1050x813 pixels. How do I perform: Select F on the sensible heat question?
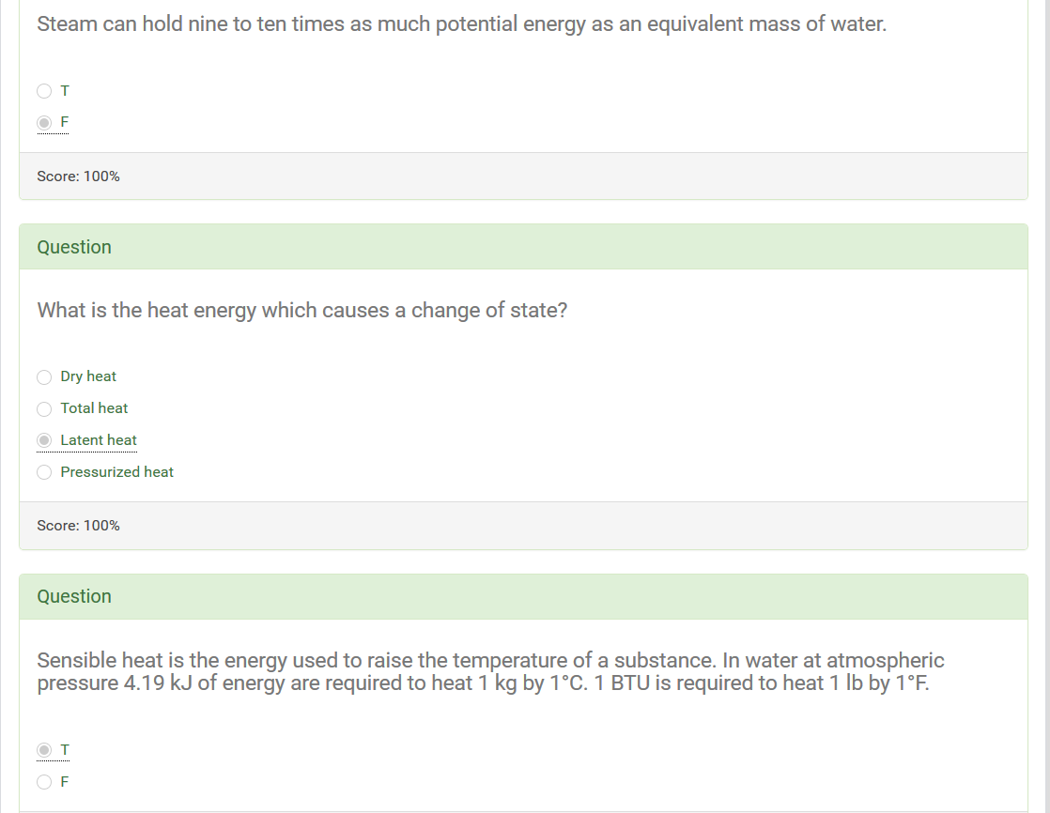[44, 781]
